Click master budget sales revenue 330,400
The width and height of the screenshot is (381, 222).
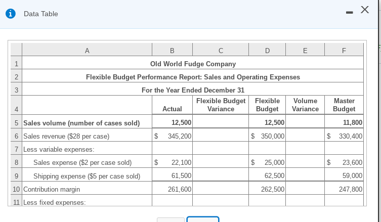pyautogui.click(x=351, y=136)
